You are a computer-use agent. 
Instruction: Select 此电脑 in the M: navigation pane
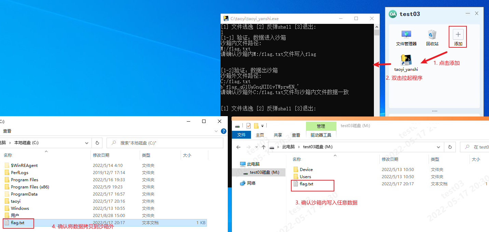pos(250,164)
